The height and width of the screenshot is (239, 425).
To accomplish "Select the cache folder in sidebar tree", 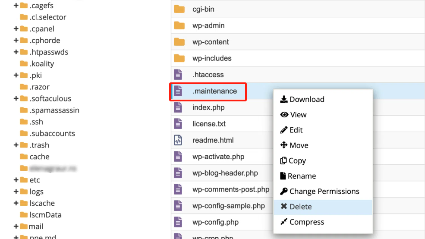I will (x=39, y=157).
